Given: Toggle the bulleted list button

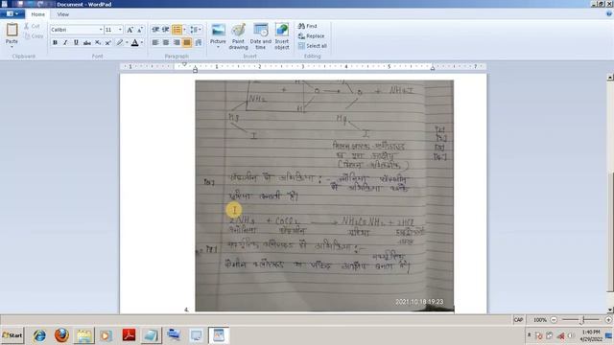Looking at the screenshot, I should pyautogui.click(x=177, y=30).
